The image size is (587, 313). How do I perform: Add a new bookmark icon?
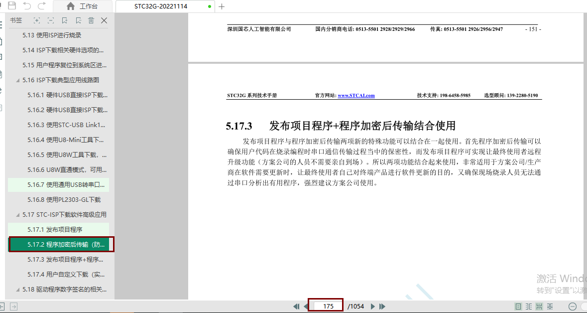[x=65, y=20]
